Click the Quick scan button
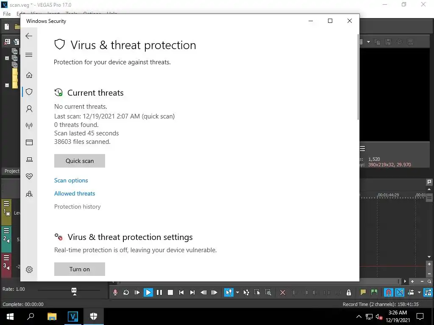The image size is (434, 325). click(x=79, y=161)
